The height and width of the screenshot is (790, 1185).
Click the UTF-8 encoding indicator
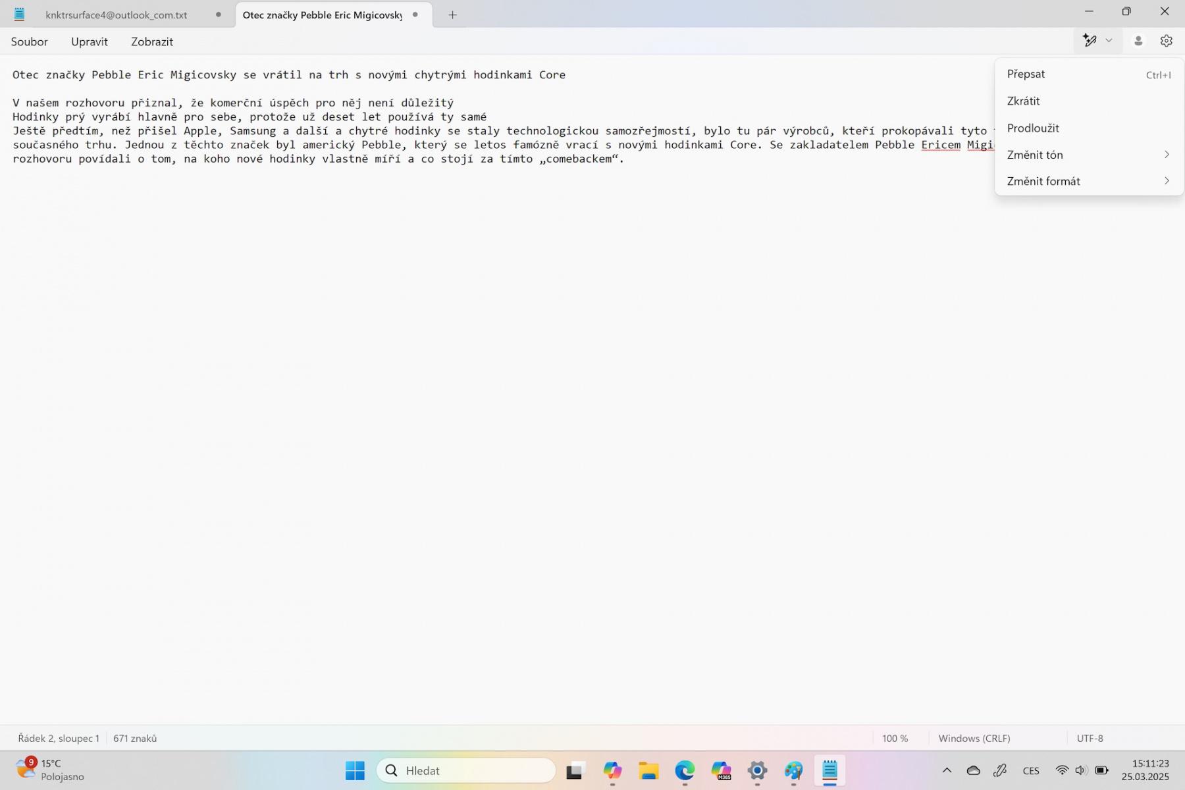click(1090, 738)
